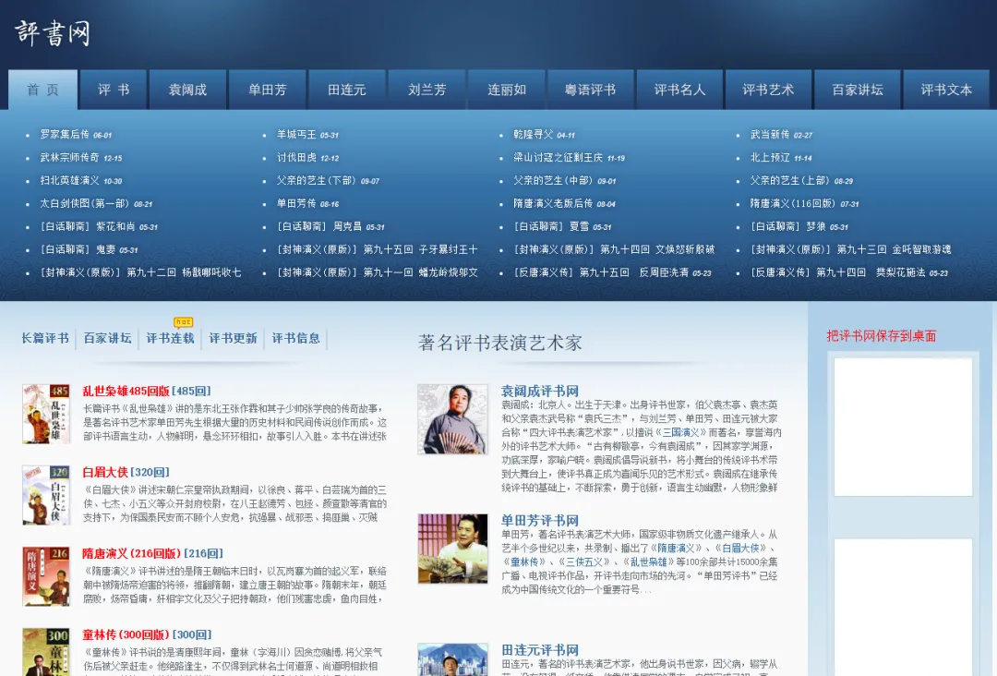
Task: Open the 扫北英雄演义 link
Action: tap(70, 180)
